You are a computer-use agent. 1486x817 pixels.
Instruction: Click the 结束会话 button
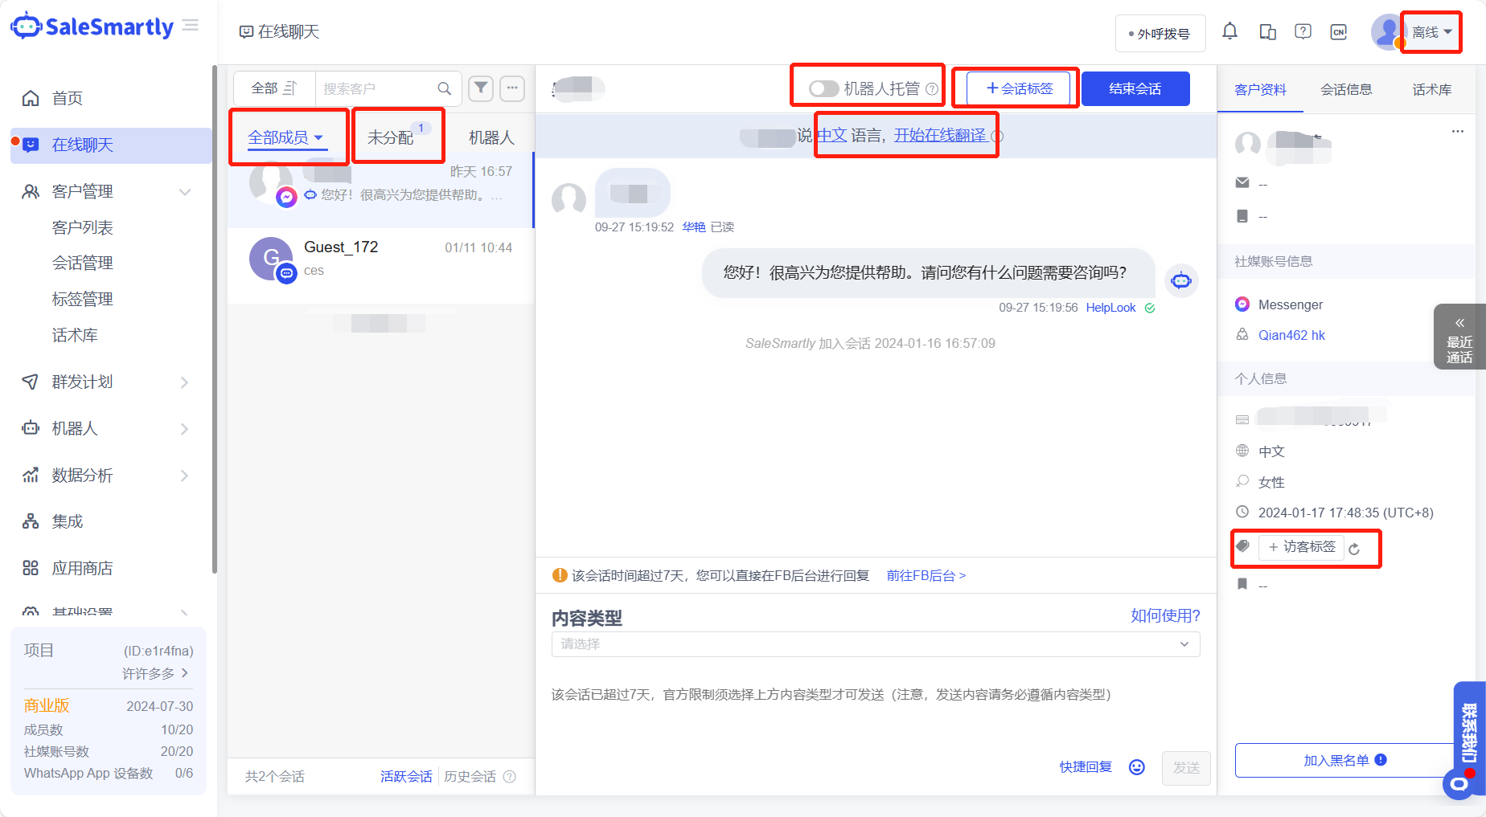1135,88
